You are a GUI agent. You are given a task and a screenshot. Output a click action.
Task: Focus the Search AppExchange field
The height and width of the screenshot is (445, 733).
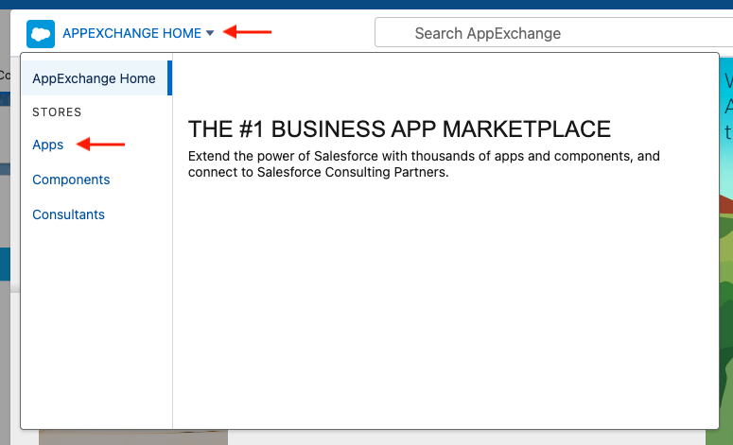[553, 33]
